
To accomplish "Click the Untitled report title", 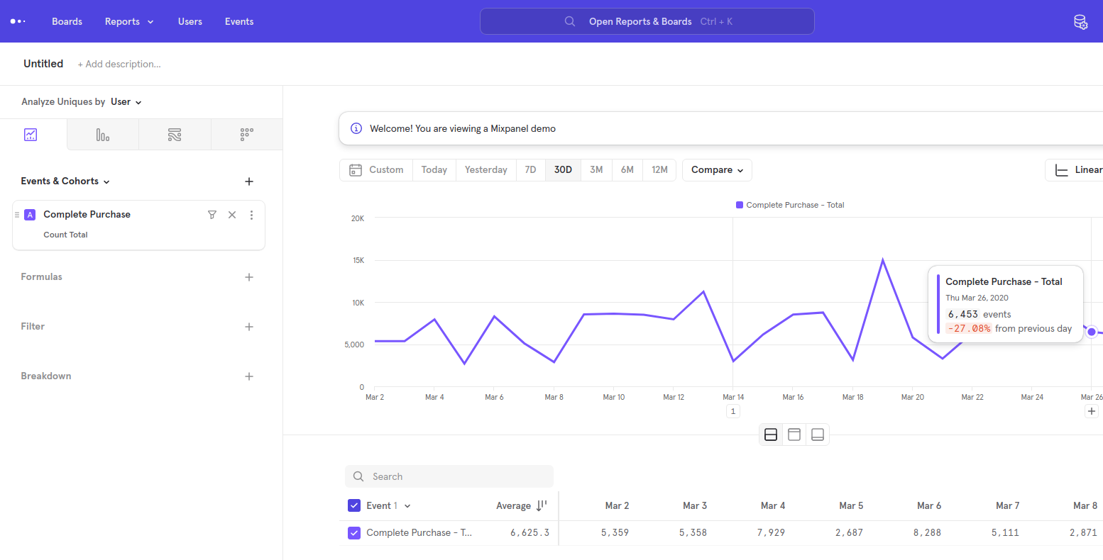I will (43, 64).
